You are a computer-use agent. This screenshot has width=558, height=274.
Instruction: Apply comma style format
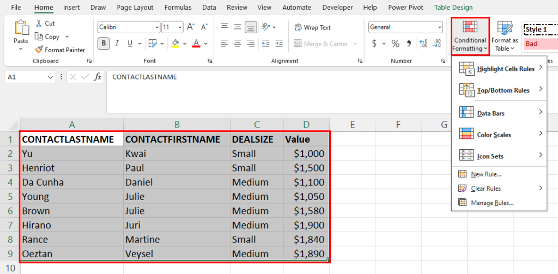point(409,44)
